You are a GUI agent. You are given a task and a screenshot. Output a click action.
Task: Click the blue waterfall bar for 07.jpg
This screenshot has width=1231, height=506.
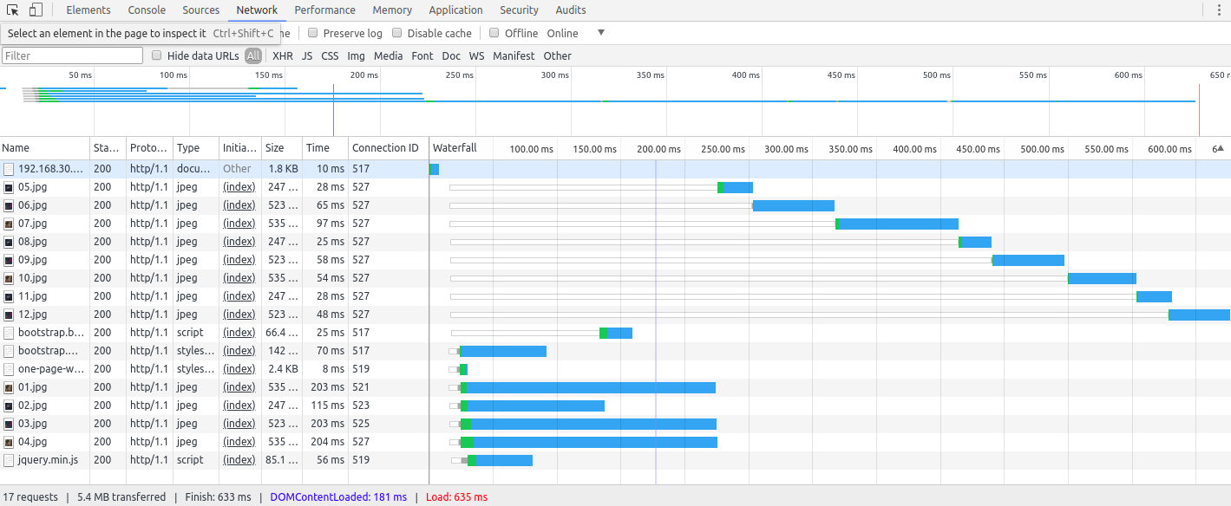tap(899, 224)
